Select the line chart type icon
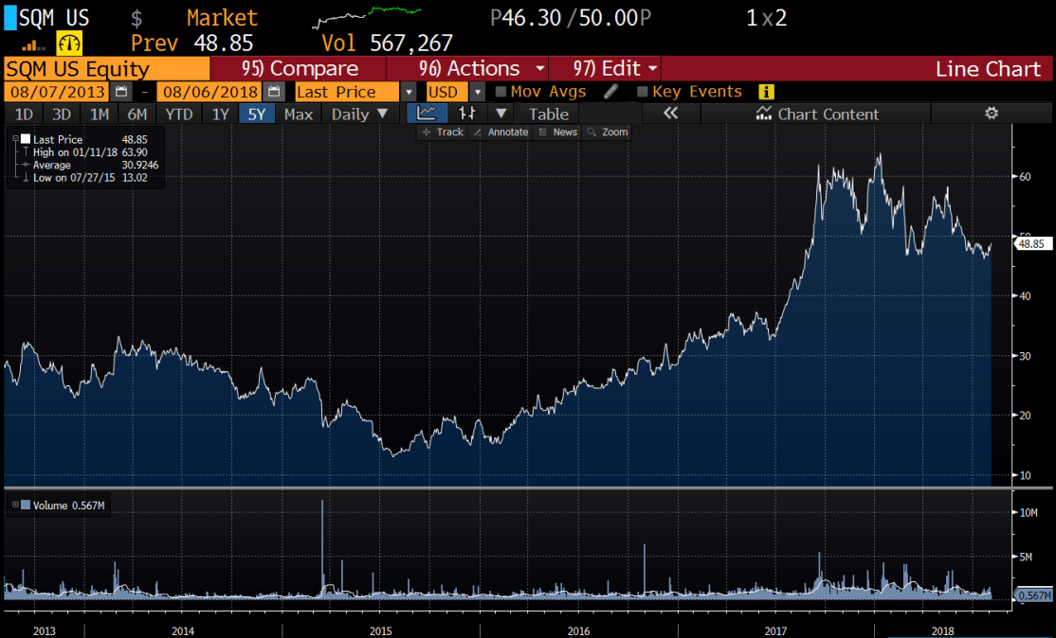 (x=427, y=114)
